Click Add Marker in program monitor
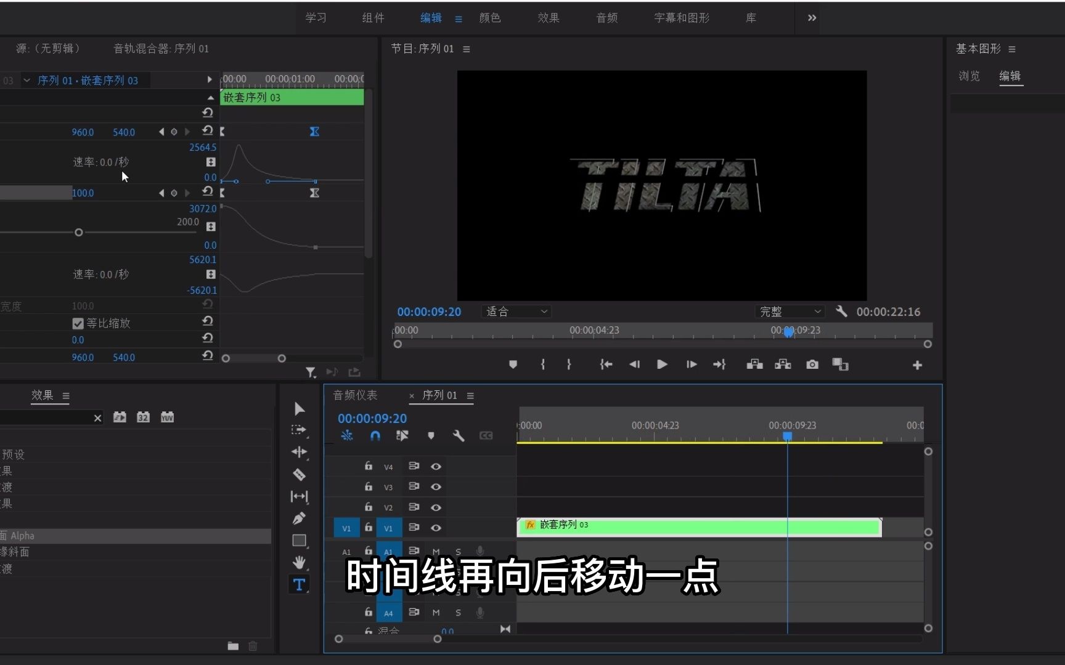 pyautogui.click(x=513, y=365)
